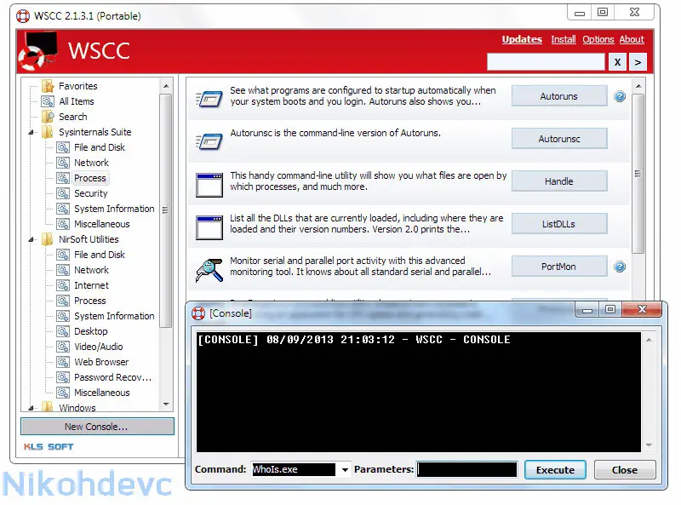Click the New Console... button

coord(97,427)
